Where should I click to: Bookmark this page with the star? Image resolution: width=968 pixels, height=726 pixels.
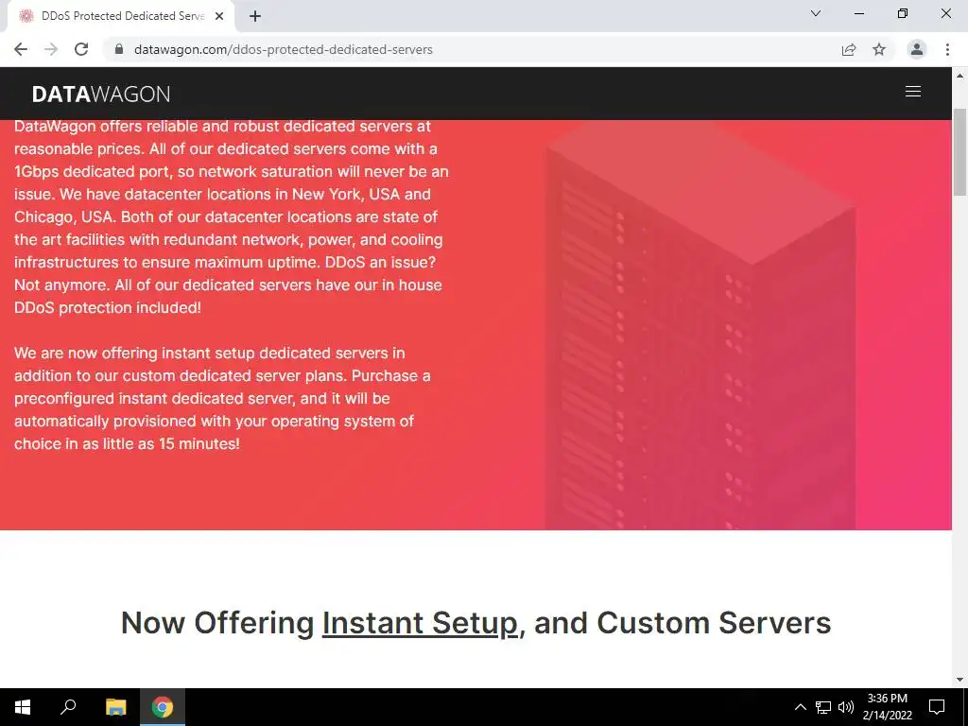(879, 49)
